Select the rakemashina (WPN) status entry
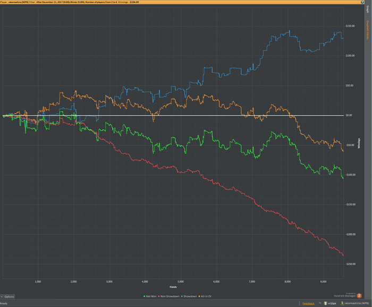The image size is (372, 307). pos(357,303)
